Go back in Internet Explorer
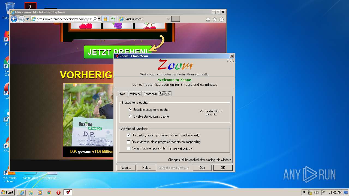The height and width of the screenshot is (196, 349). click(x=14, y=19)
